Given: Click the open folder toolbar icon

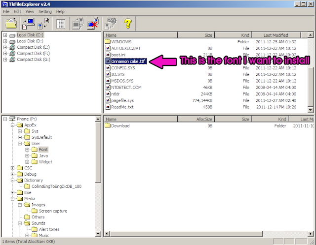Looking at the screenshot, I should pyautogui.click(x=11, y=24).
